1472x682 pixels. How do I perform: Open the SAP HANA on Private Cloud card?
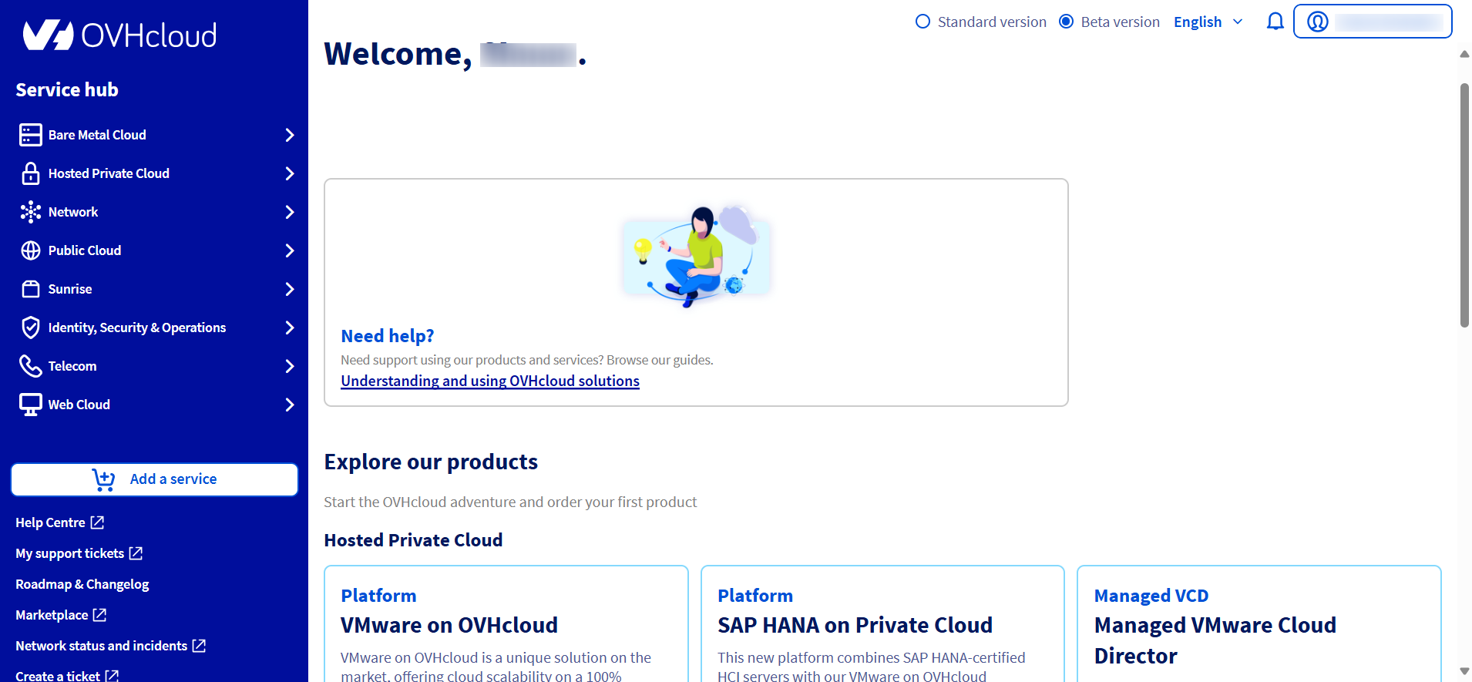(882, 624)
